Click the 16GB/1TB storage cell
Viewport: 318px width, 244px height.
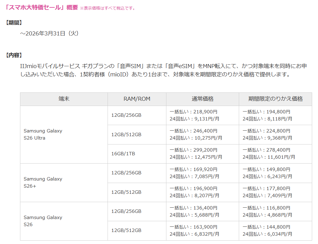point(123,153)
